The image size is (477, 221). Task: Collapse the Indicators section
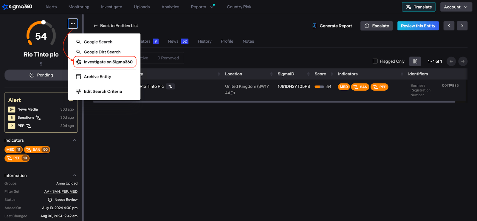click(75, 140)
